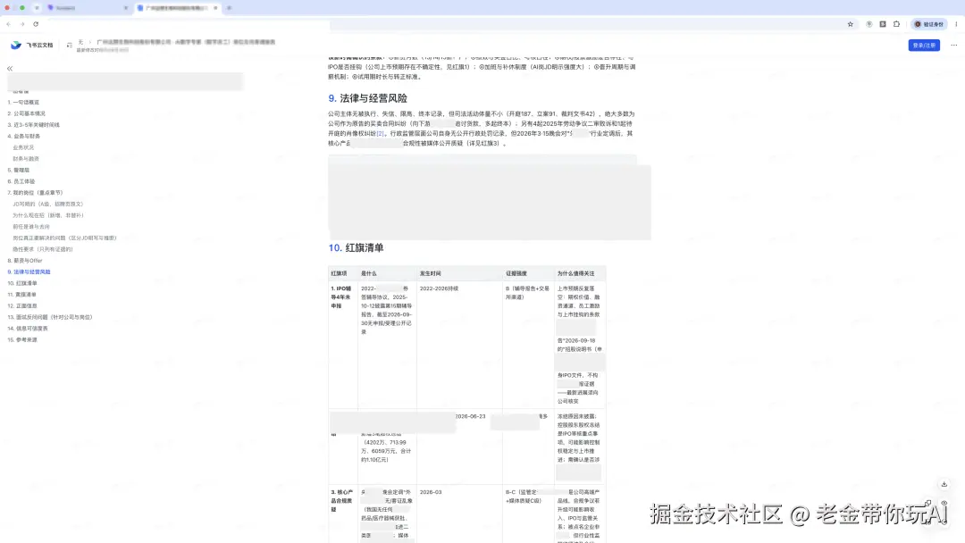Screen dimensions: 965x543
Task: Jump to outline item 4. 业务与财务
Action: click(24, 136)
